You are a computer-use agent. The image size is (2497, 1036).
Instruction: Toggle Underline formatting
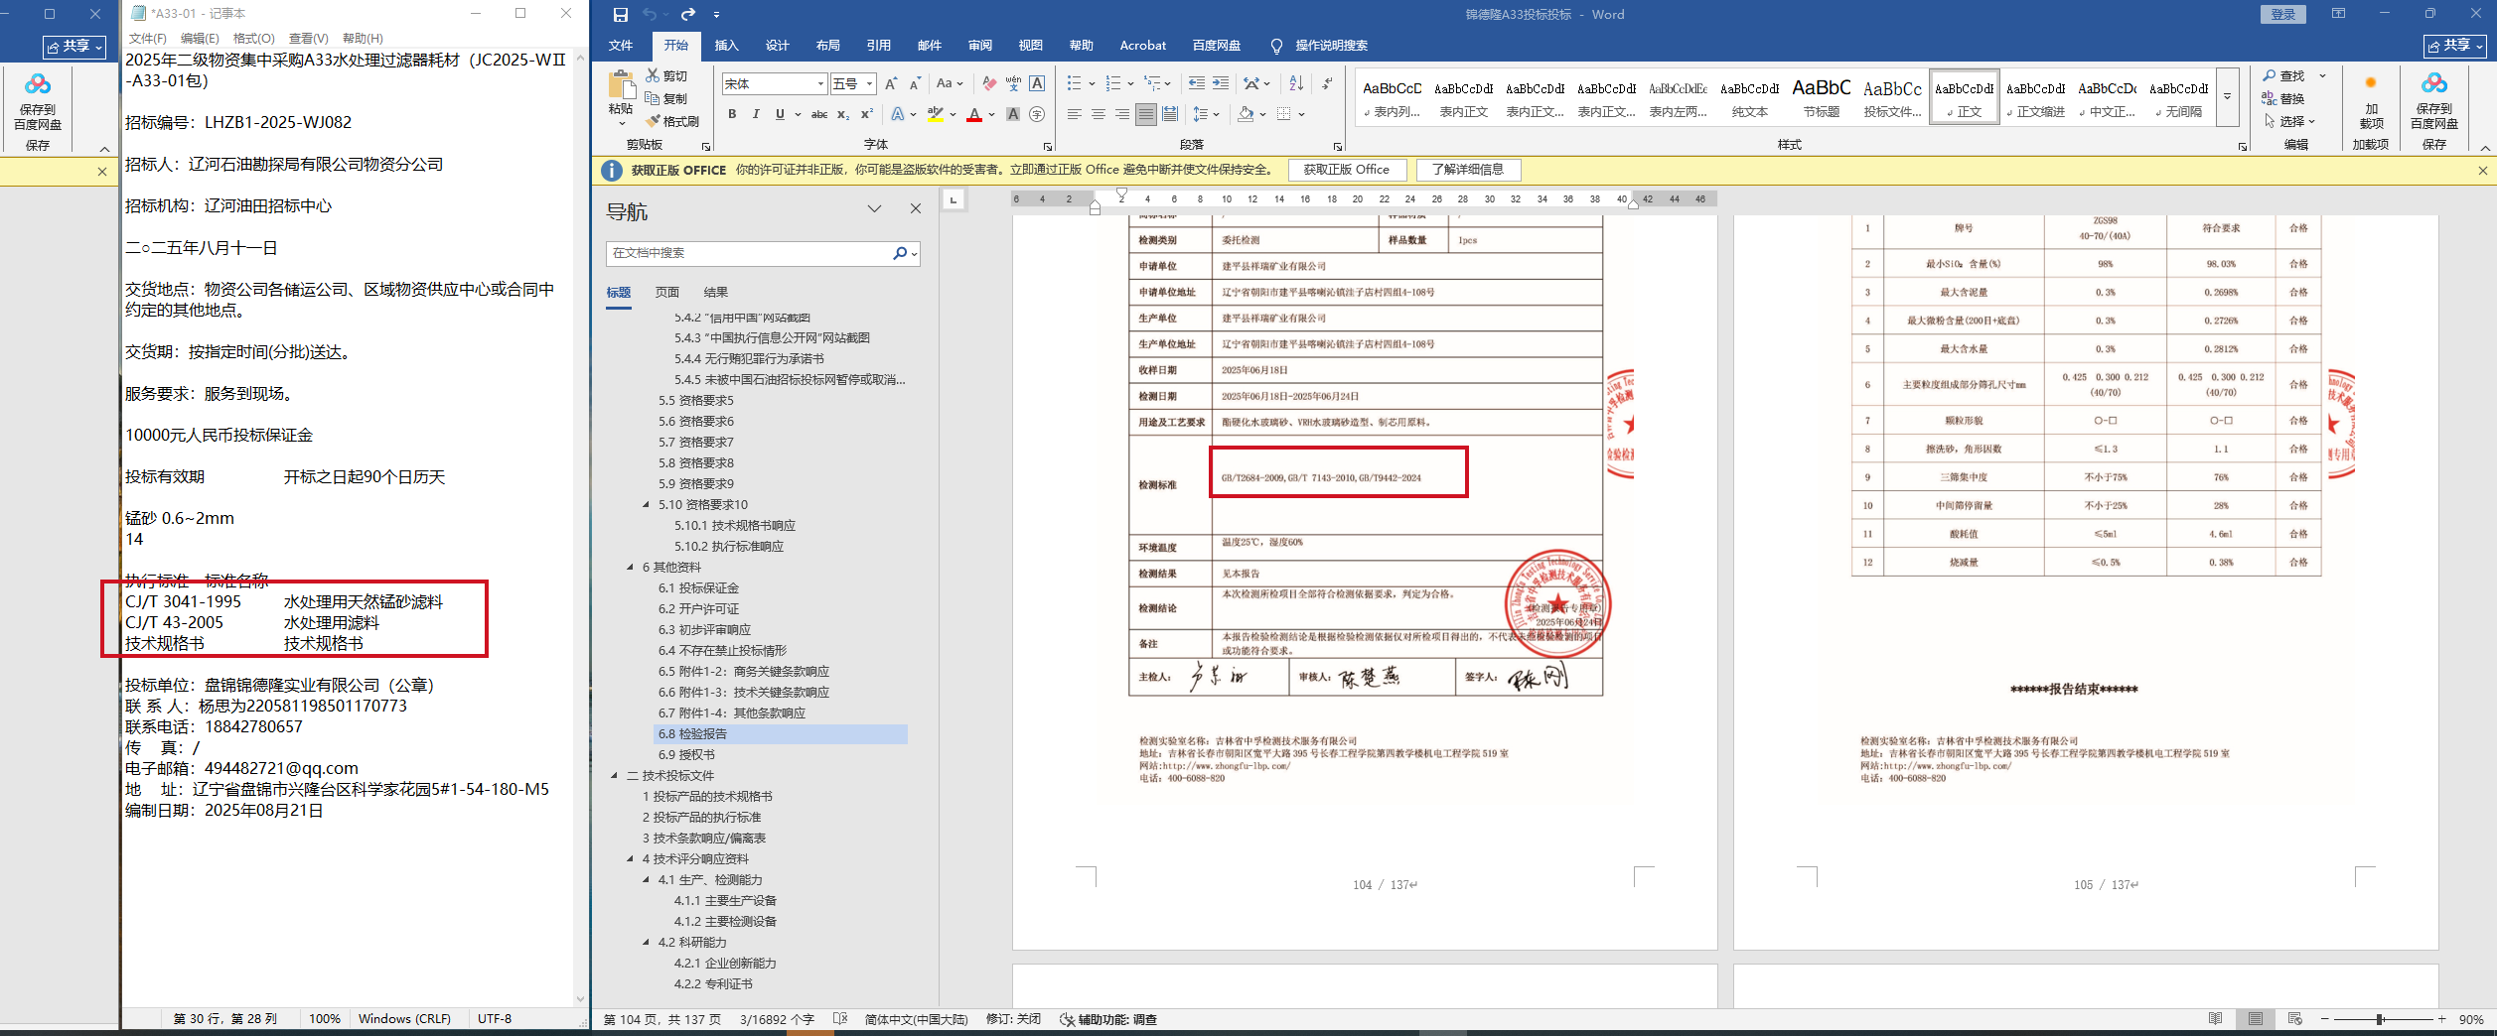click(780, 114)
